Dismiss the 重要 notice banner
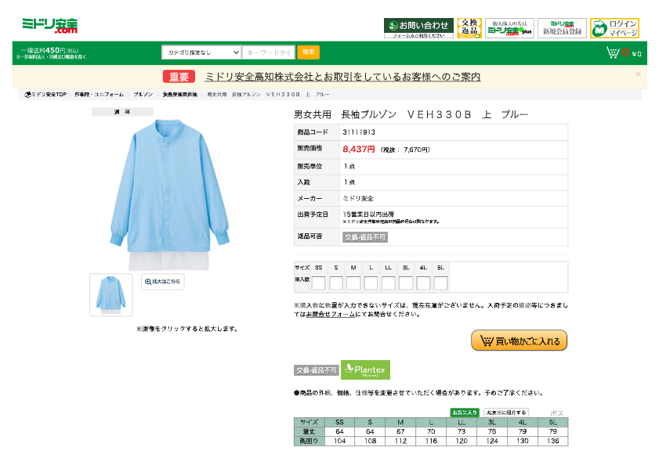The width and height of the screenshot is (659, 465). point(638,74)
